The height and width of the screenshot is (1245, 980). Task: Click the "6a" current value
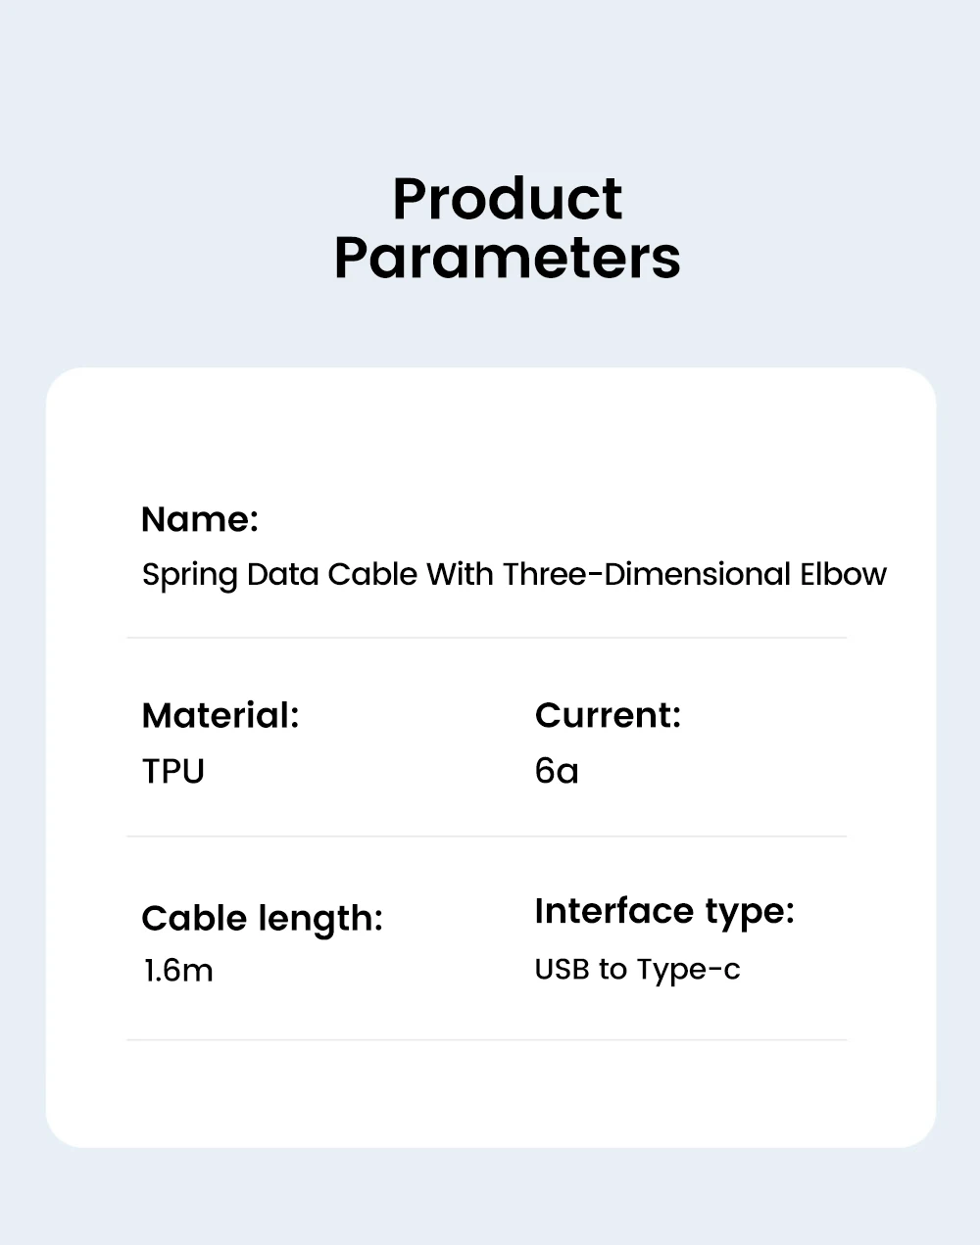coord(557,772)
